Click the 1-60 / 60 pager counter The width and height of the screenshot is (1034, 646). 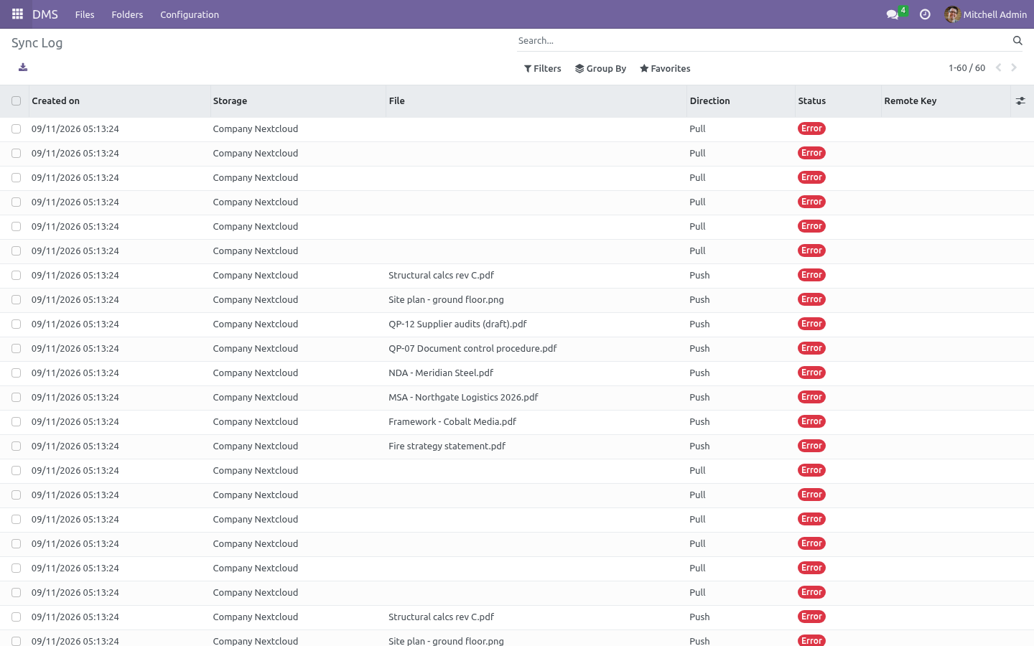point(967,68)
